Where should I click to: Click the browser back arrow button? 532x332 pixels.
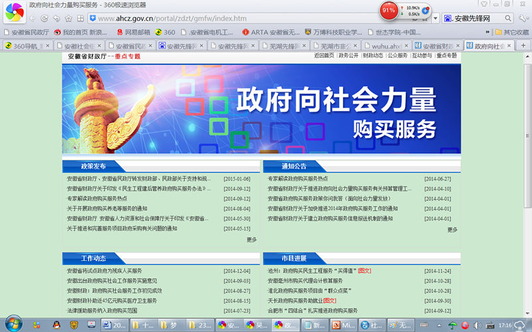pyautogui.click(x=33, y=18)
